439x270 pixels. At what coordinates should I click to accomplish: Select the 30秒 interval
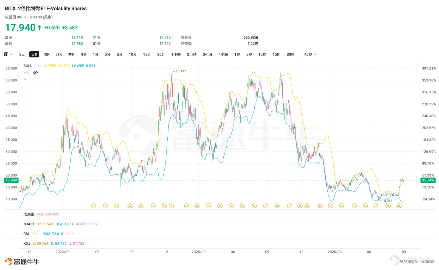pyautogui.click(x=291, y=54)
